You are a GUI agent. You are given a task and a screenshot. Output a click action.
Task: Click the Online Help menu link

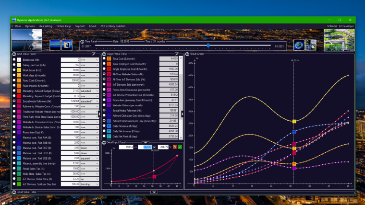pos(63,26)
